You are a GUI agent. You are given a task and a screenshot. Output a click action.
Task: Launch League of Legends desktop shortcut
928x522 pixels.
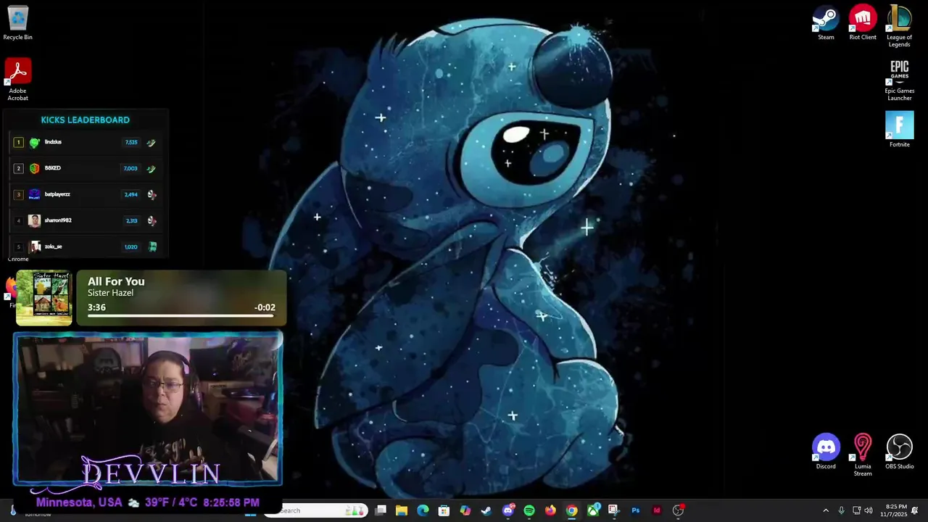point(899,26)
